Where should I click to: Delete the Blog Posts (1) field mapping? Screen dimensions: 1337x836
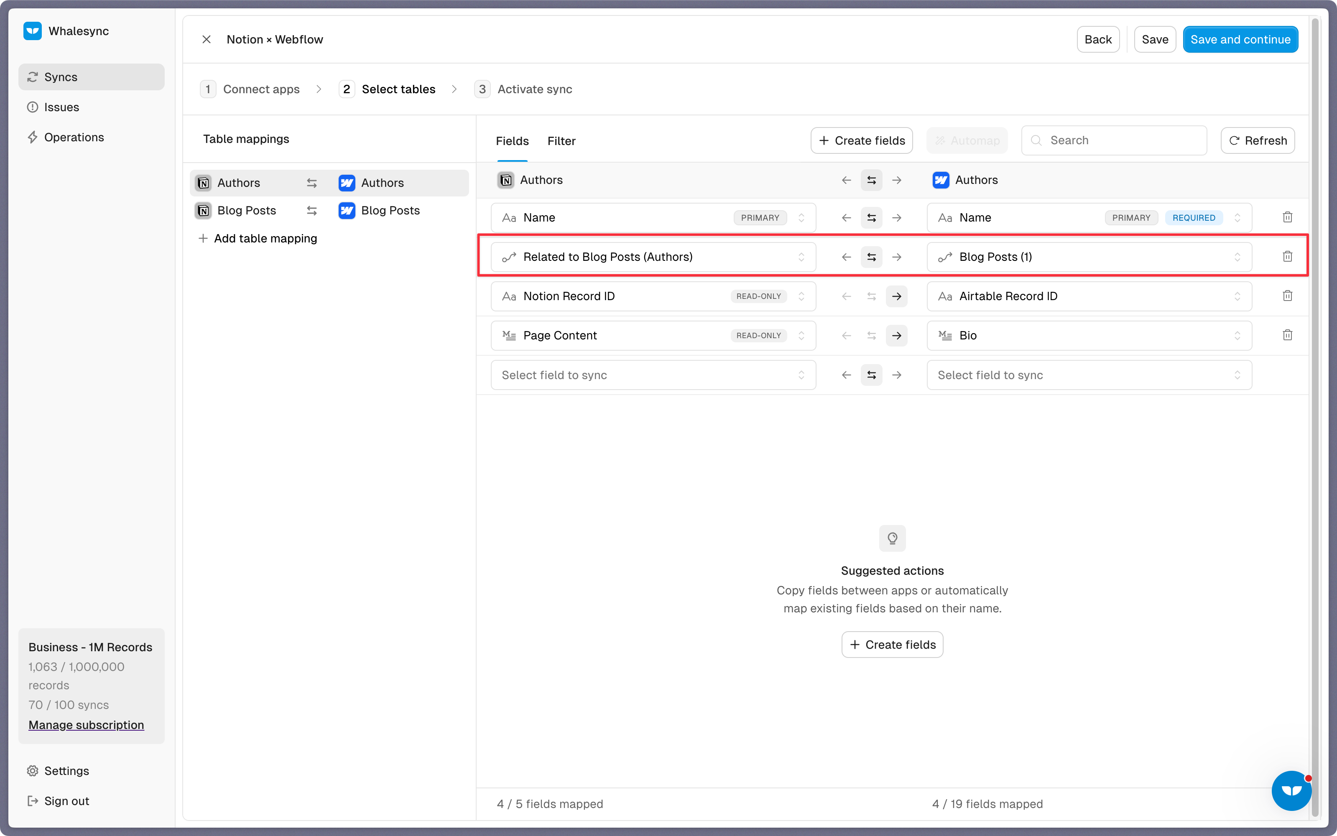[x=1287, y=257]
